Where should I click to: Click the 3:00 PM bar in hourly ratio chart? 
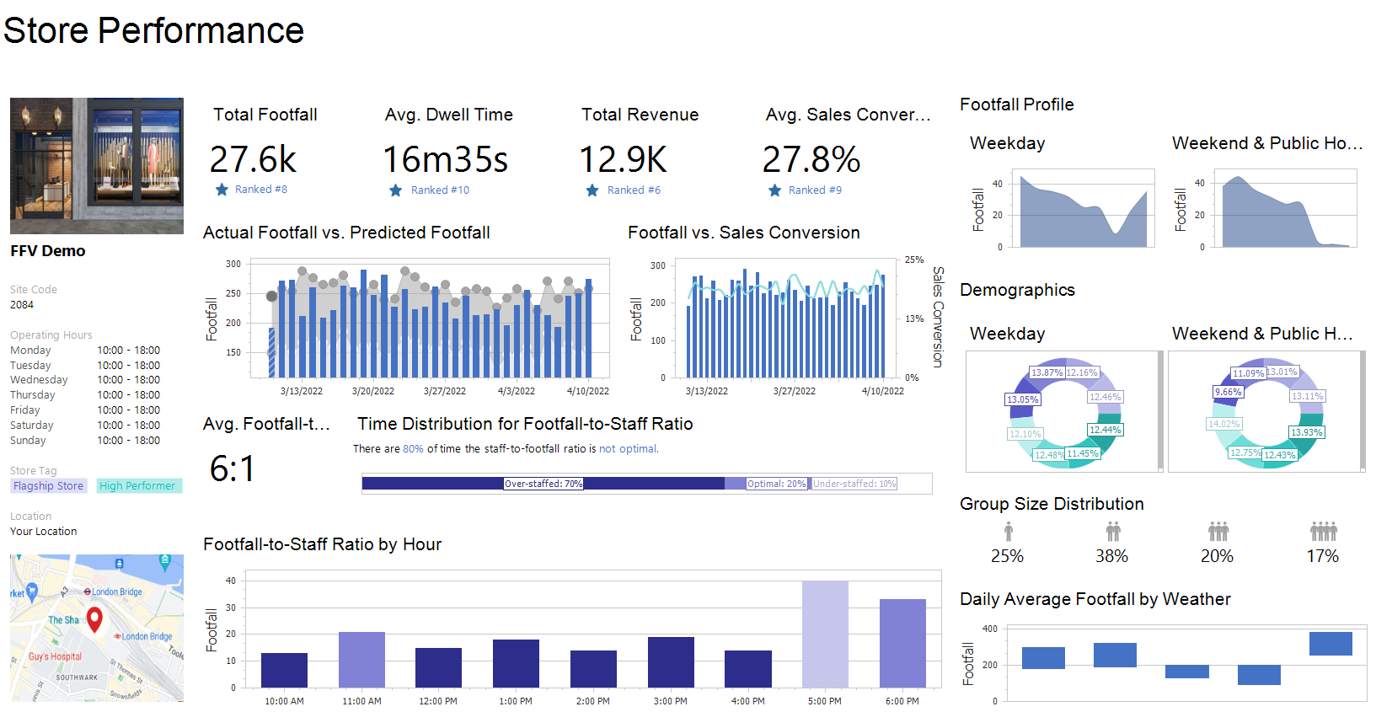click(x=671, y=662)
